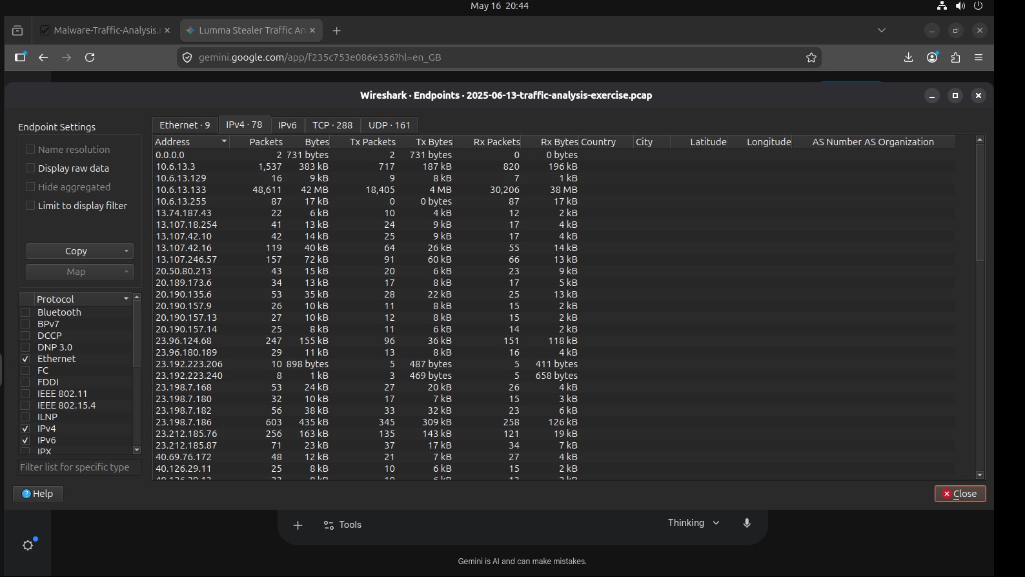Click the Protocol column sort arrow
This screenshot has height=577, width=1025.
click(x=126, y=299)
